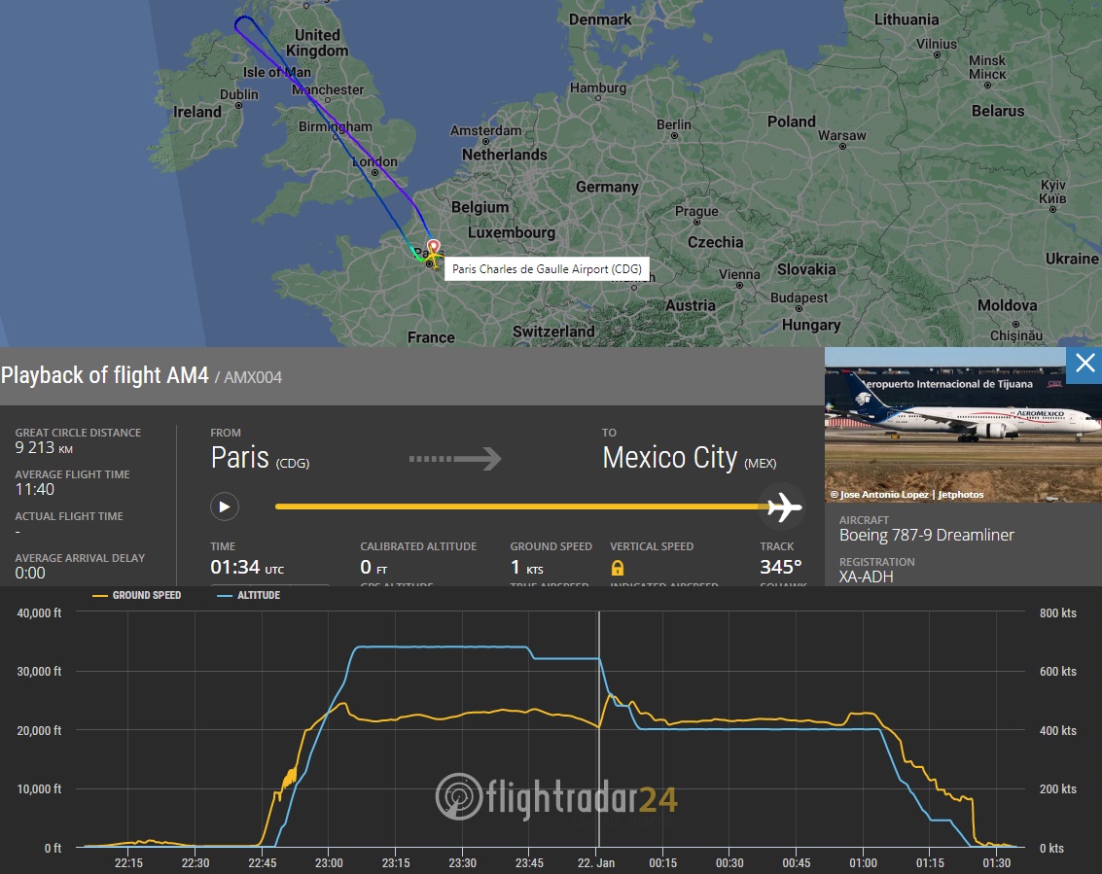Click the flightradar24 radar logo in the chart
This screenshot has width=1102, height=874.
coord(458,796)
